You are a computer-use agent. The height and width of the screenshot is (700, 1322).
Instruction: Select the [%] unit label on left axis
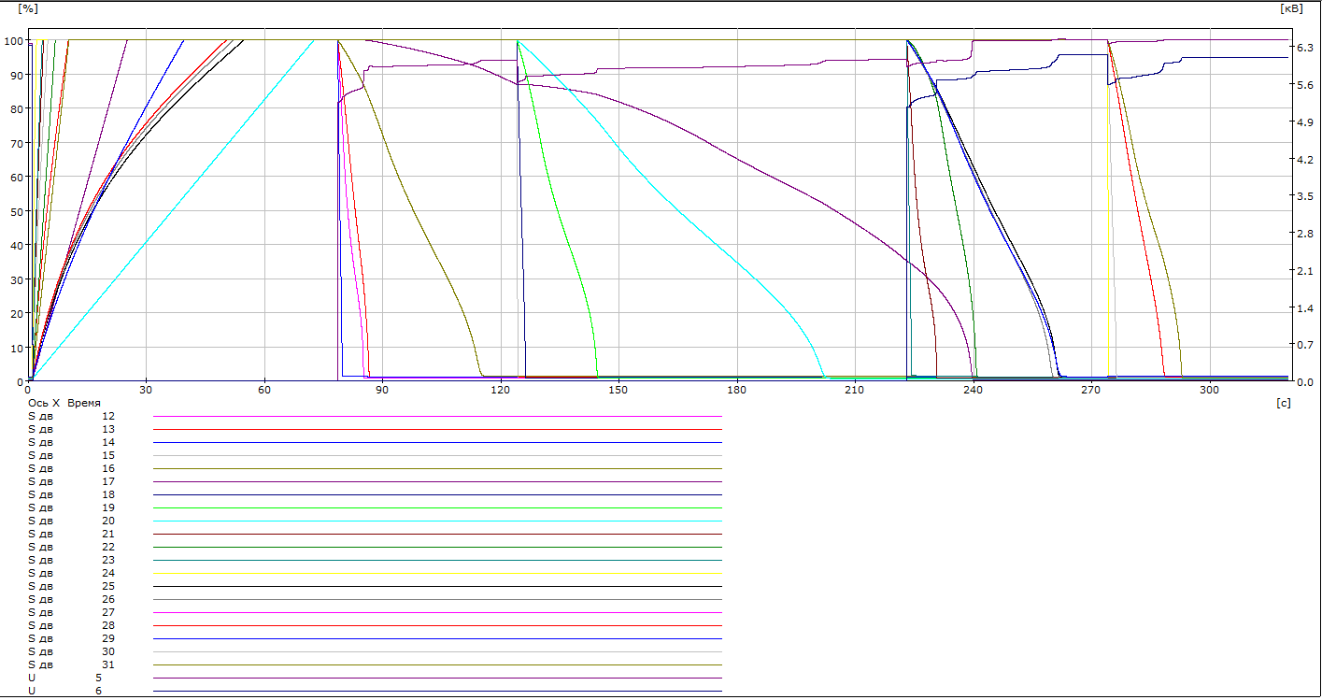(x=27, y=8)
